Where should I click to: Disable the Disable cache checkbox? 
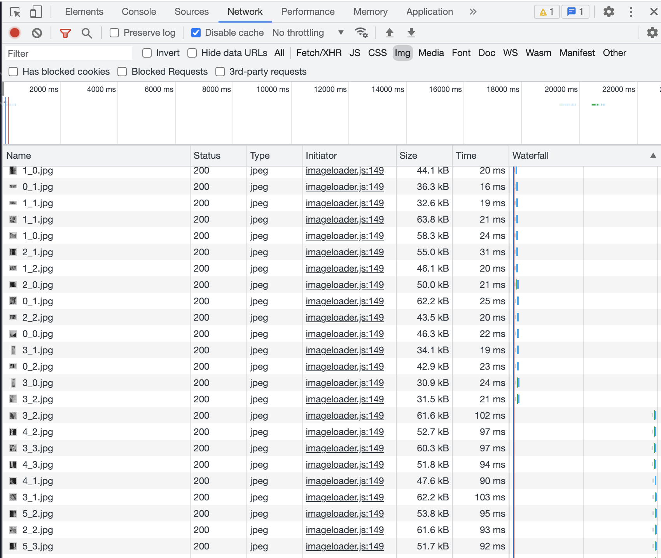pos(196,33)
